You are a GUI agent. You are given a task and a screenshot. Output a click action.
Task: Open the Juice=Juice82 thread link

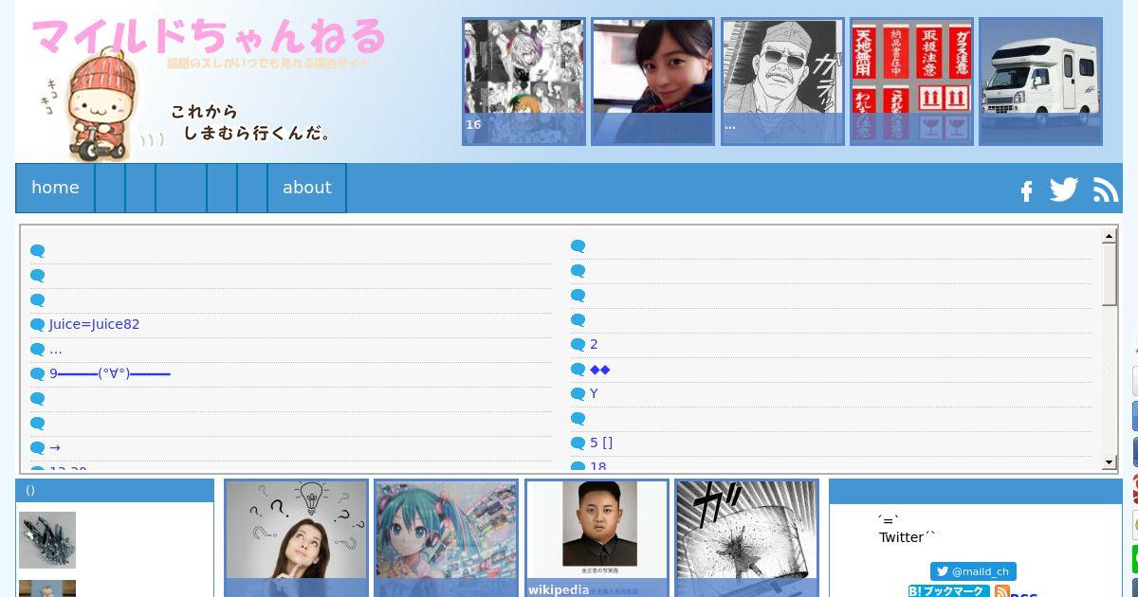95,324
